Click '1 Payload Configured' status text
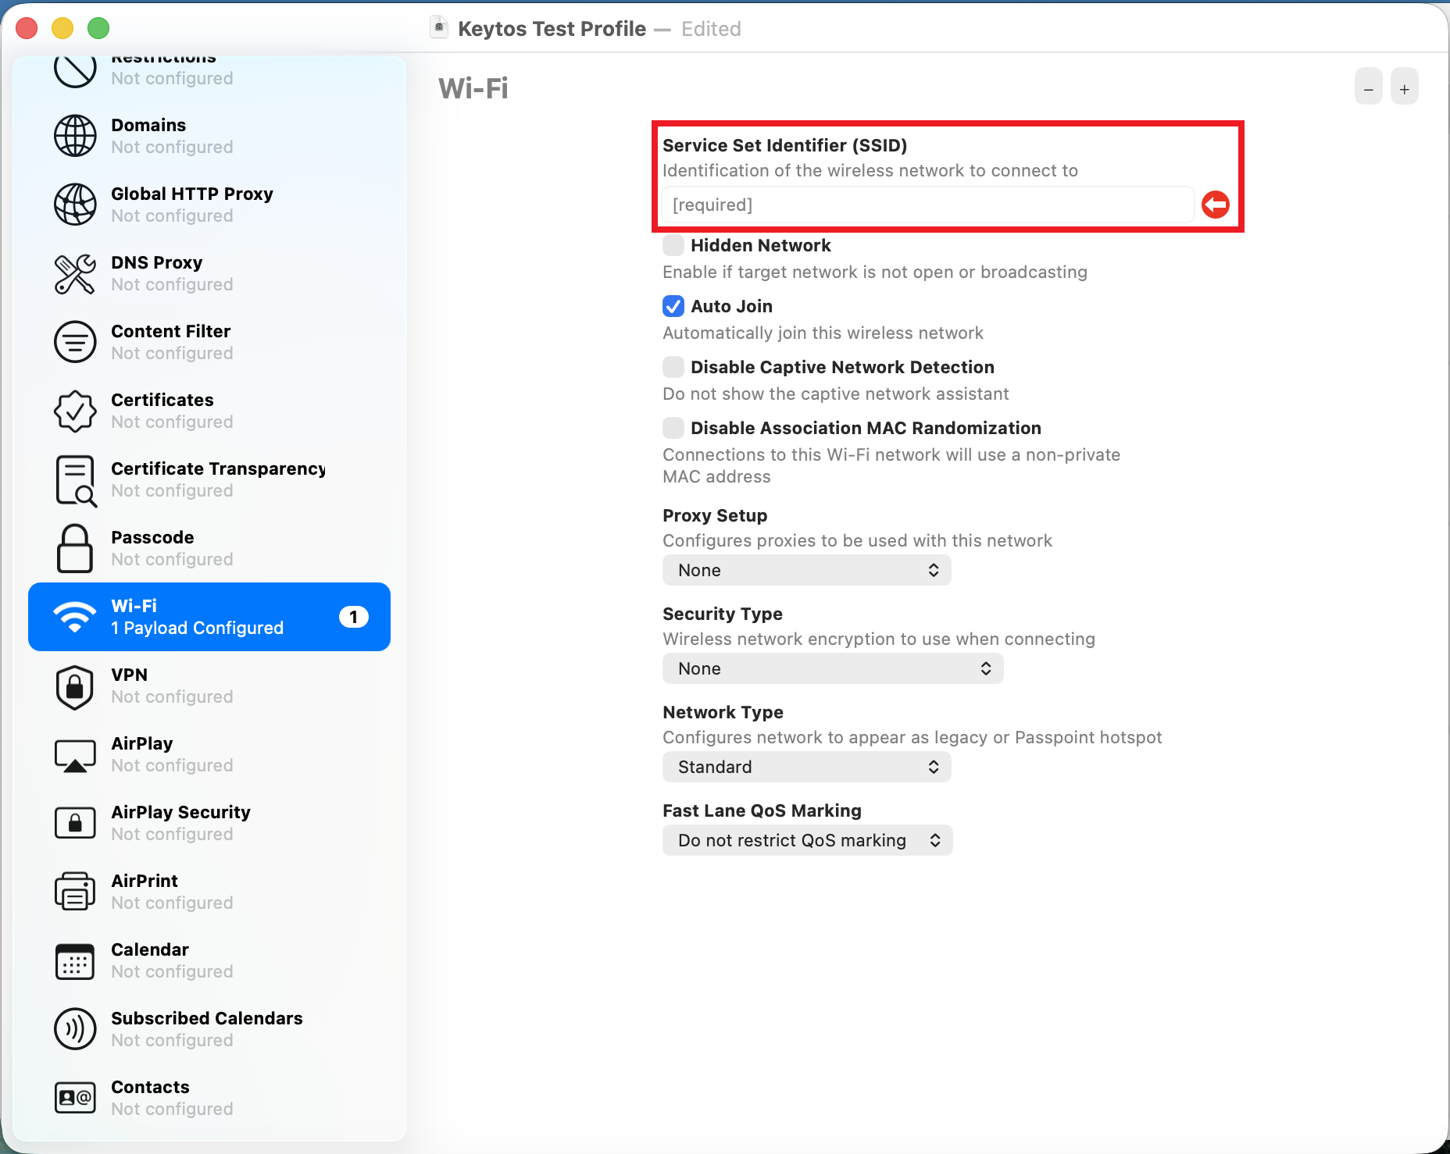The width and height of the screenshot is (1450, 1154). (x=197, y=628)
